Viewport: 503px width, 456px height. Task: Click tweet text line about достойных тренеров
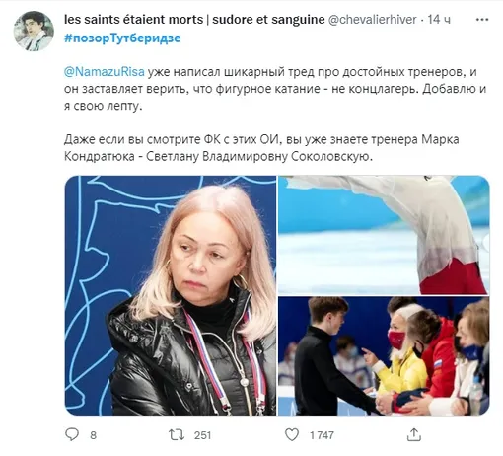270,72
